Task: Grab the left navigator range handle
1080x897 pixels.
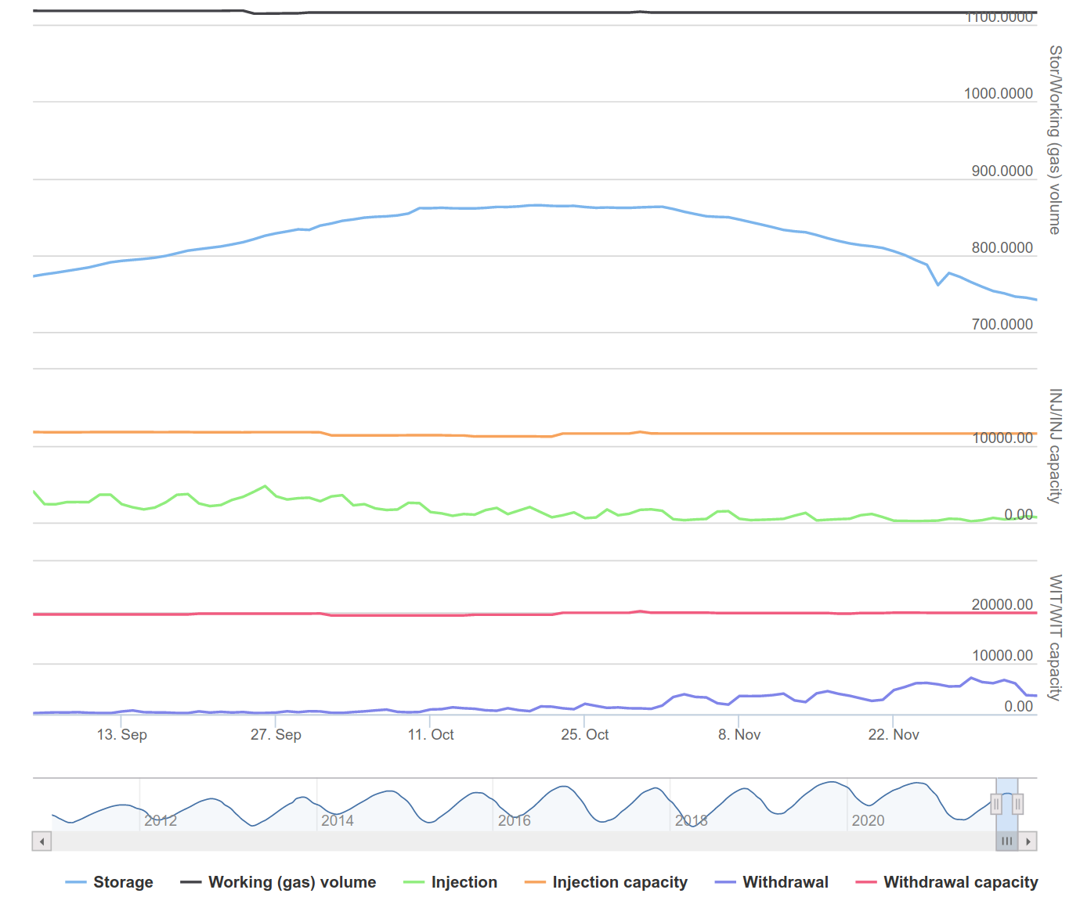Action: click(x=996, y=804)
